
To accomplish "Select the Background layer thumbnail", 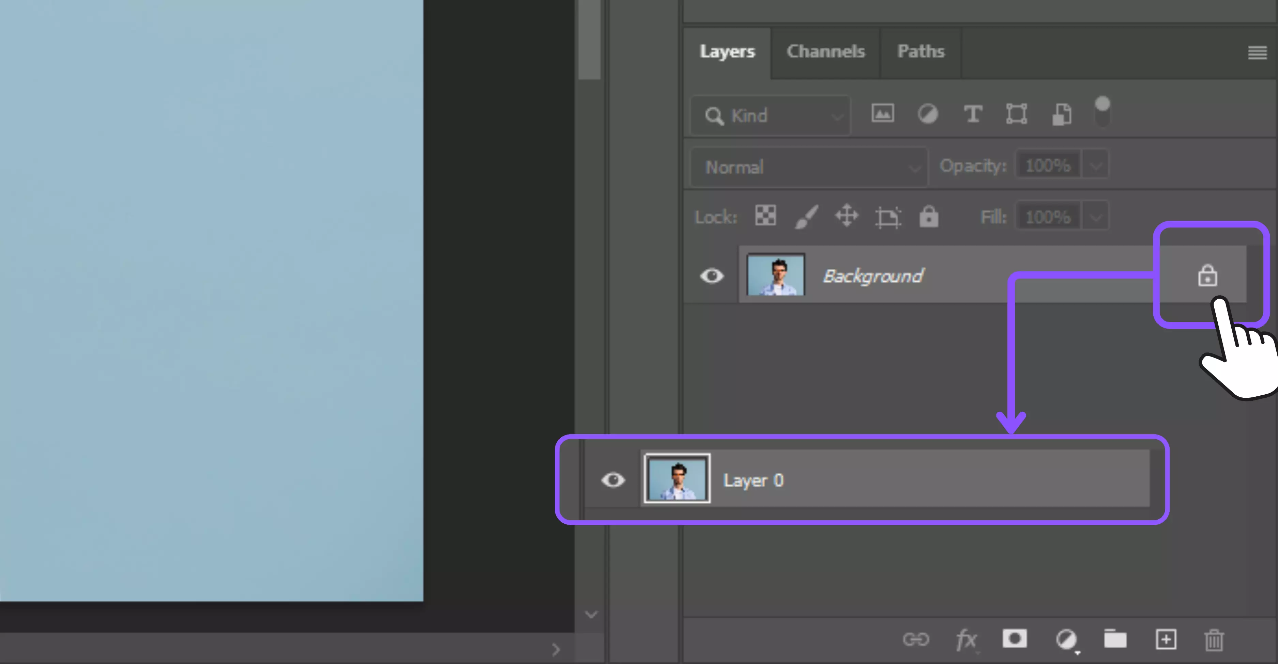I will coord(776,274).
